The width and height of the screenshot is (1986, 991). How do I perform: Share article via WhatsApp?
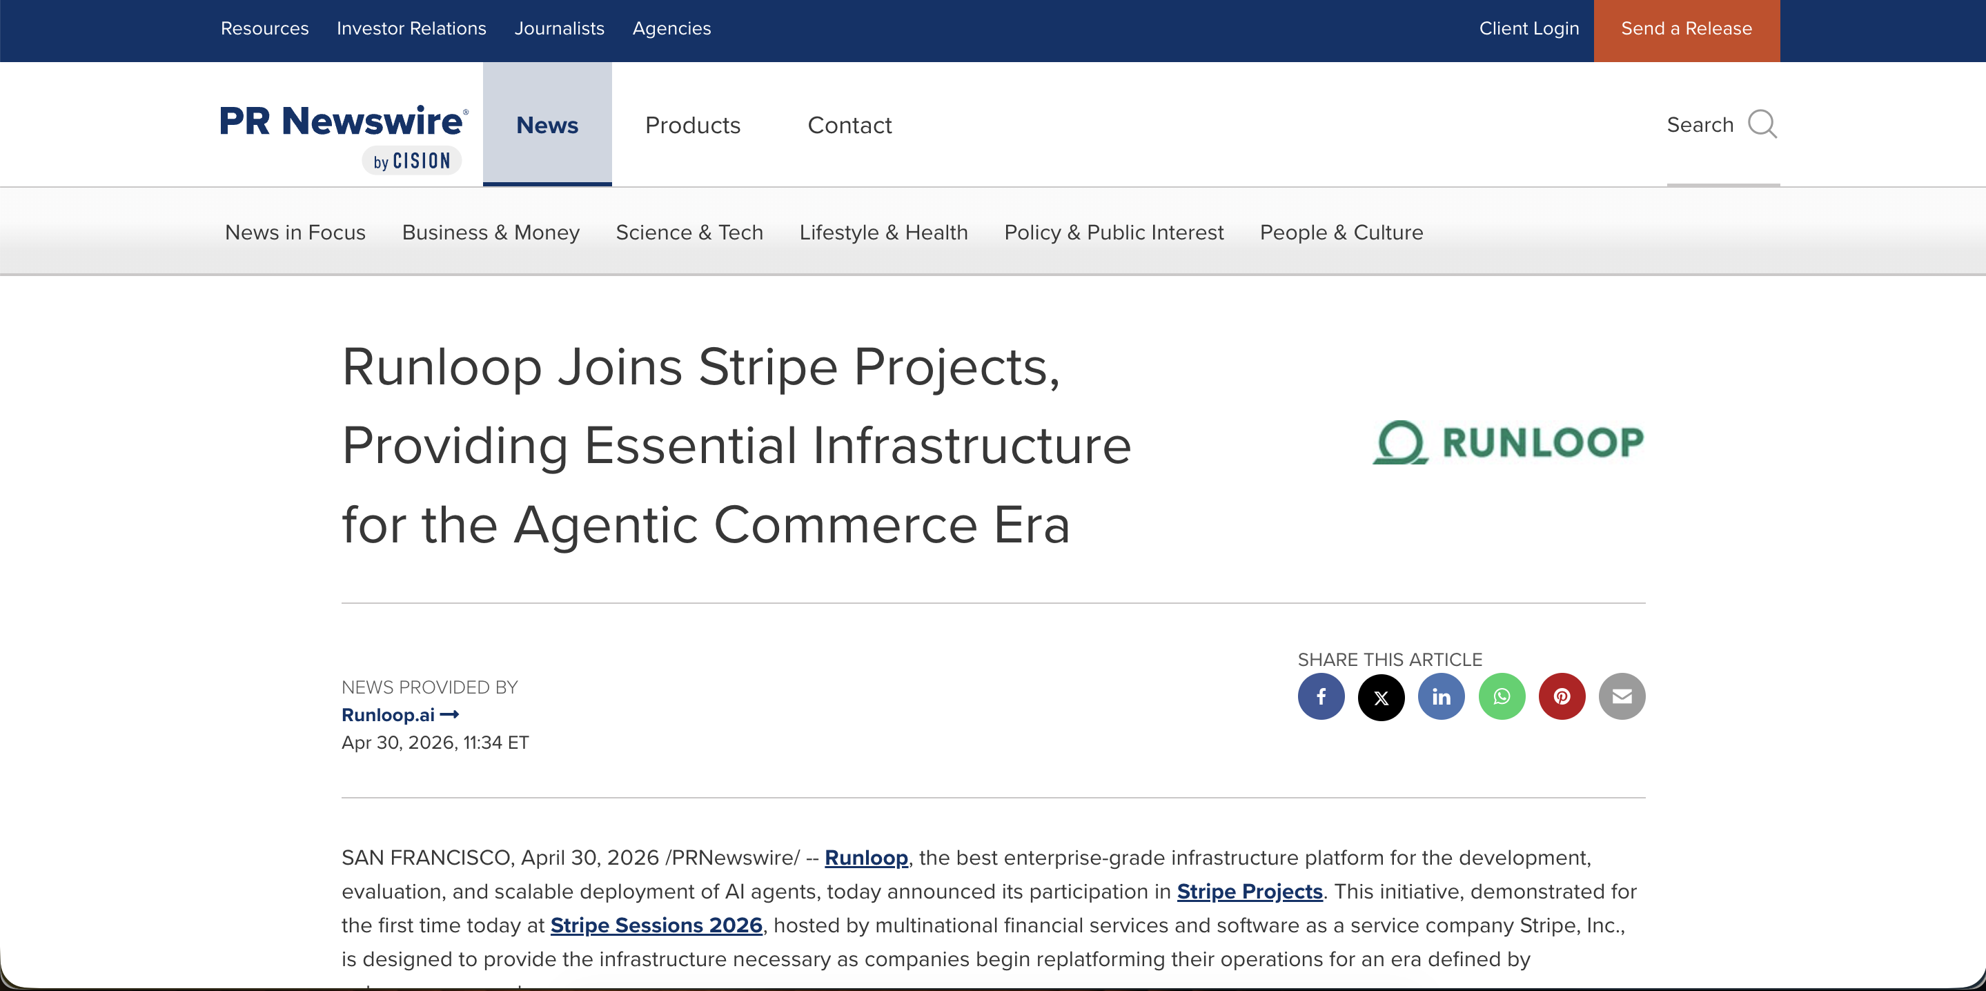pyautogui.click(x=1501, y=696)
